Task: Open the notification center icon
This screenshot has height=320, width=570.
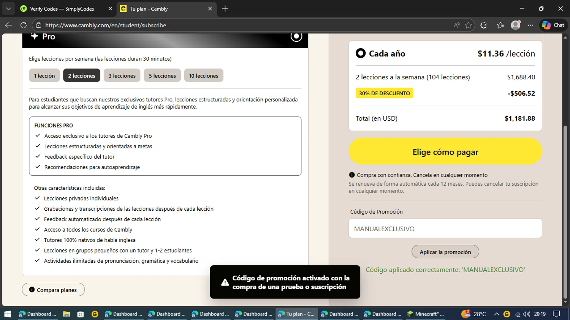Action: pyautogui.click(x=556, y=314)
